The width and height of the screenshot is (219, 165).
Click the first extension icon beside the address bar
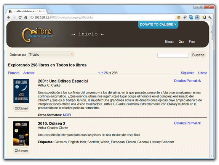179,17
